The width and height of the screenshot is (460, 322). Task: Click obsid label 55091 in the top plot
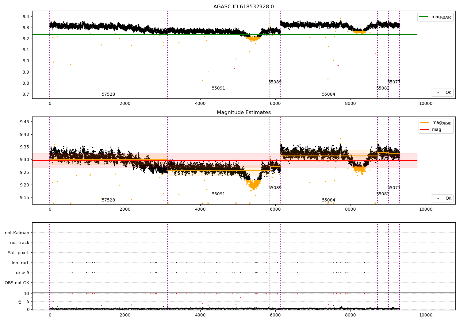[x=219, y=88]
